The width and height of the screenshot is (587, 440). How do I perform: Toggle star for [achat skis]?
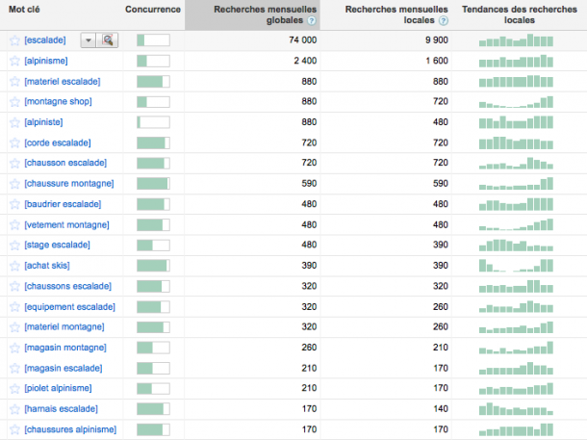(14, 266)
